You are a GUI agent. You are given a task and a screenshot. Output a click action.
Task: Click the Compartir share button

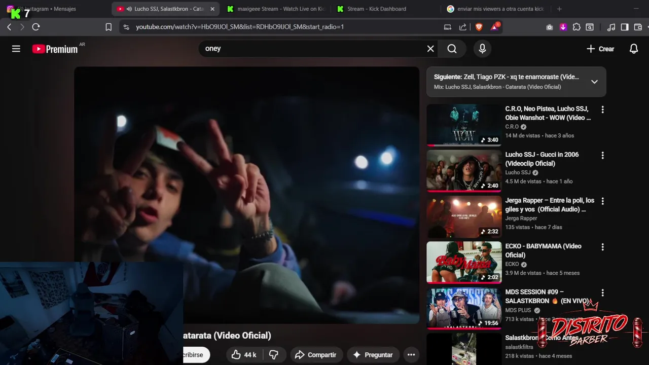tap(315, 355)
